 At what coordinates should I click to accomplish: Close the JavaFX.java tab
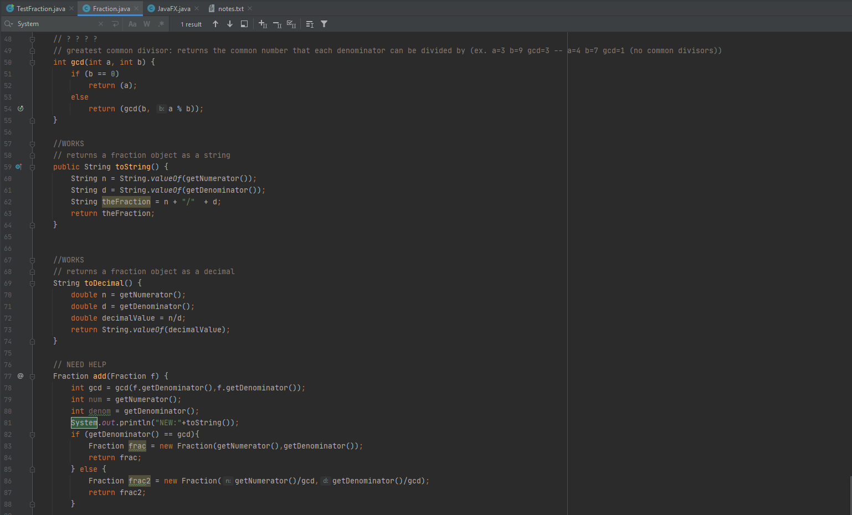197,8
